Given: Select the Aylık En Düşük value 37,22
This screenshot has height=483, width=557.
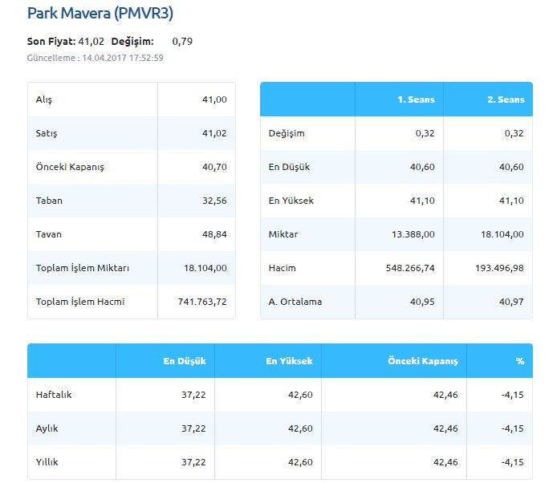Looking at the screenshot, I should [193, 428].
